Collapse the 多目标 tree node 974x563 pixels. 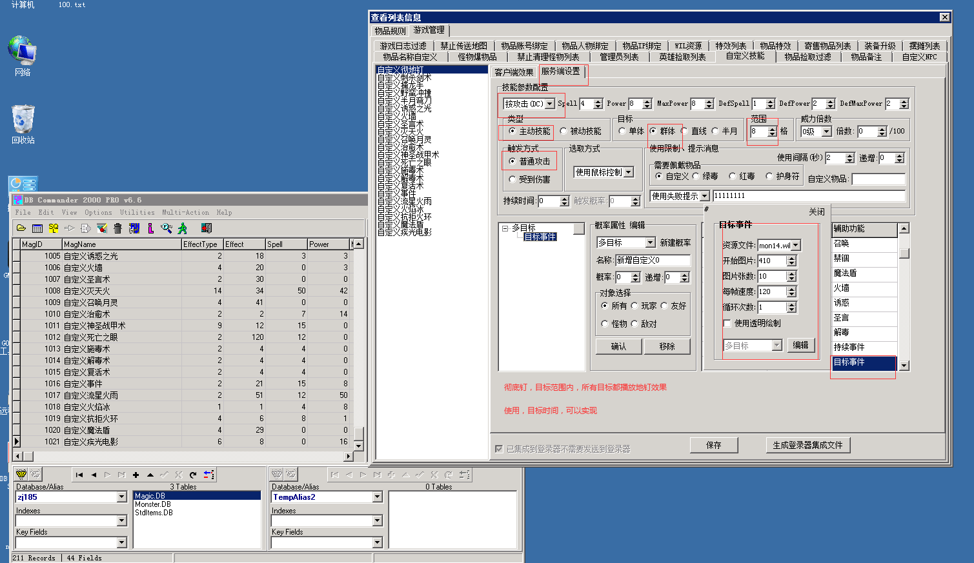tap(505, 228)
